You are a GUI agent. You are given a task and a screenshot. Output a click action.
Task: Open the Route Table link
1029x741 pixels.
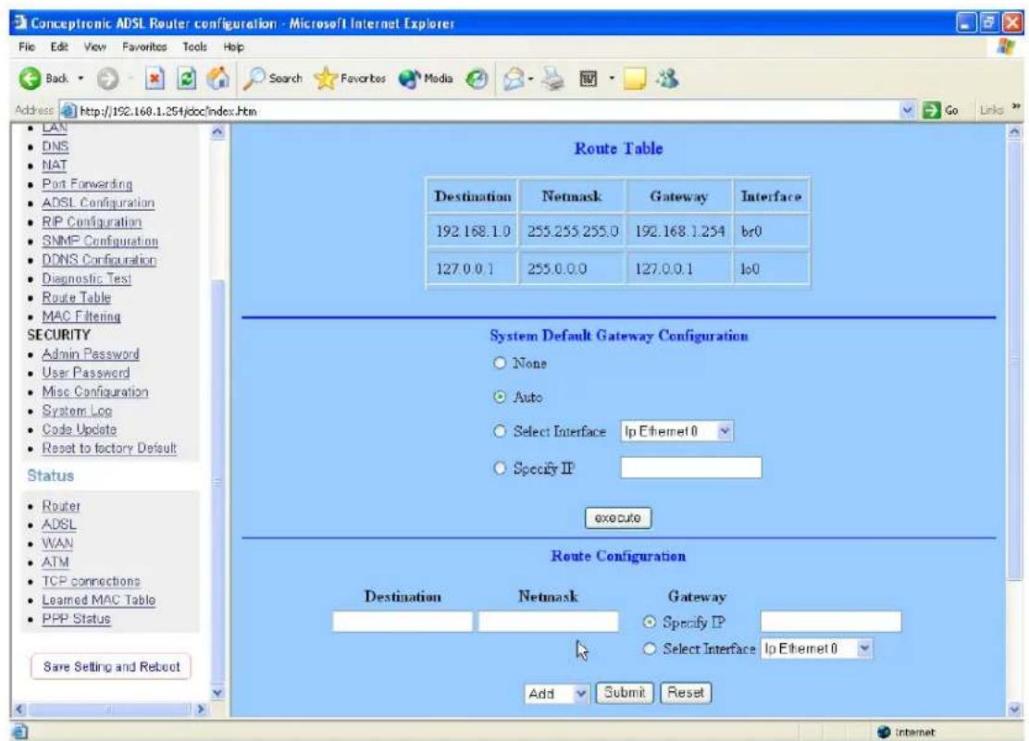tap(76, 297)
